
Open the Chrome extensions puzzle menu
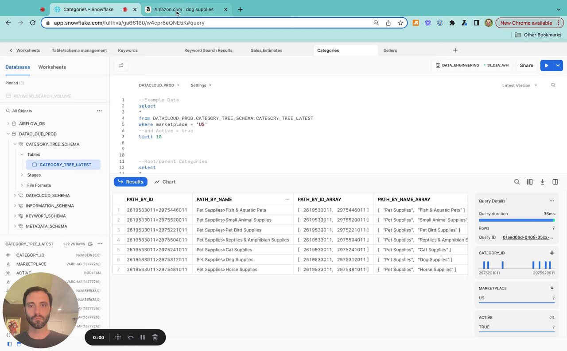pyautogui.click(x=452, y=23)
